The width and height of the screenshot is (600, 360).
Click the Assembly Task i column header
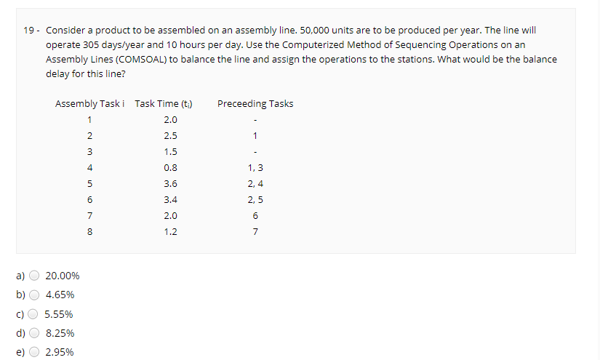(89, 104)
